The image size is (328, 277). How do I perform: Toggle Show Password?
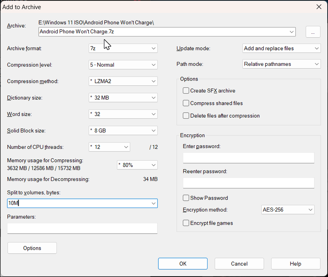click(186, 198)
